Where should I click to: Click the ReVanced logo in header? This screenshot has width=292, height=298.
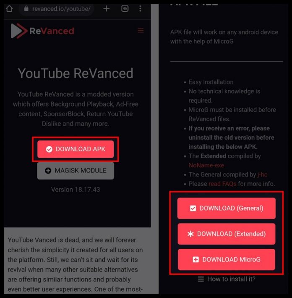pos(42,31)
